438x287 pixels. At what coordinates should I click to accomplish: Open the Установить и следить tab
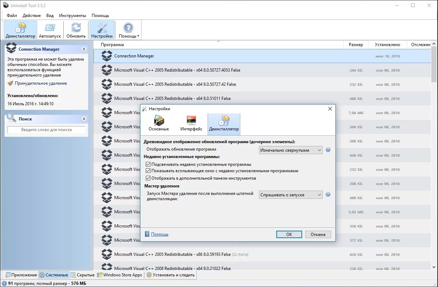coord(171,275)
